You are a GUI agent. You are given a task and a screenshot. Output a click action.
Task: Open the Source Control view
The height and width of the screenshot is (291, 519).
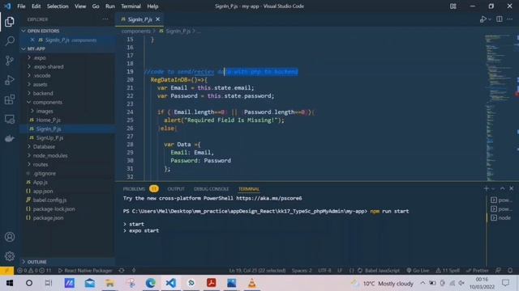tap(10, 61)
